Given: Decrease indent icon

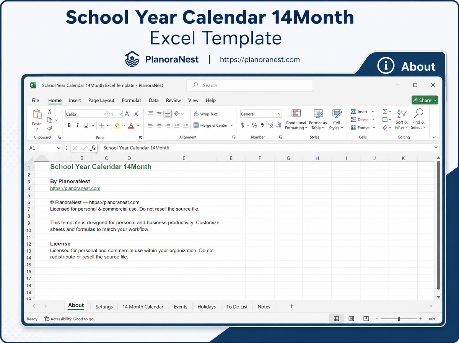Looking at the screenshot, I should click(x=177, y=125).
